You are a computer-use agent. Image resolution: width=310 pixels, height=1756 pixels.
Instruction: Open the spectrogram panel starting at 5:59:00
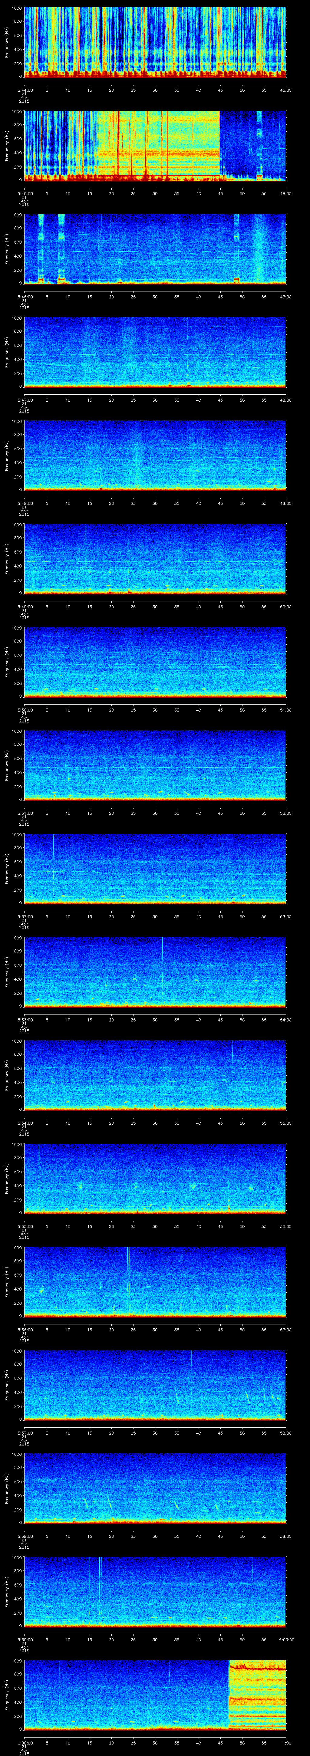point(155,1592)
